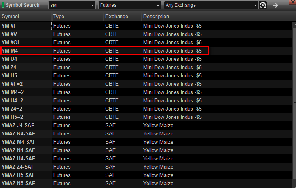Select the YM #F symbol row
This screenshot has height=188, width=296.
coord(146,26)
